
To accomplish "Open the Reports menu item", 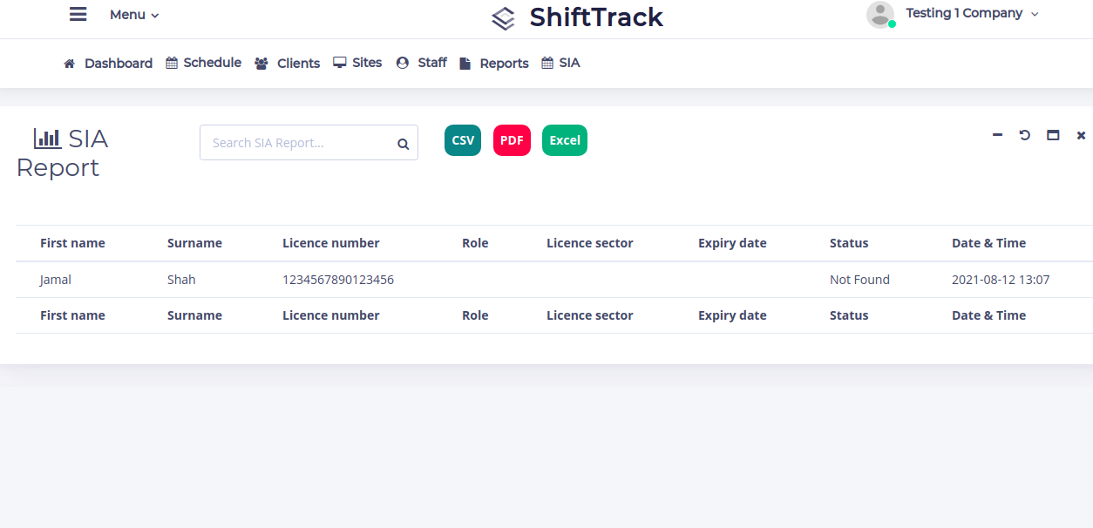I will [494, 64].
